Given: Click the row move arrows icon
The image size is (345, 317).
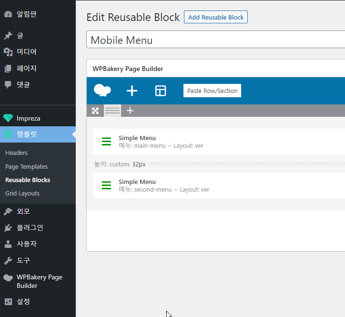Looking at the screenshot, I should pyautogui.click(x=95, y=111).
